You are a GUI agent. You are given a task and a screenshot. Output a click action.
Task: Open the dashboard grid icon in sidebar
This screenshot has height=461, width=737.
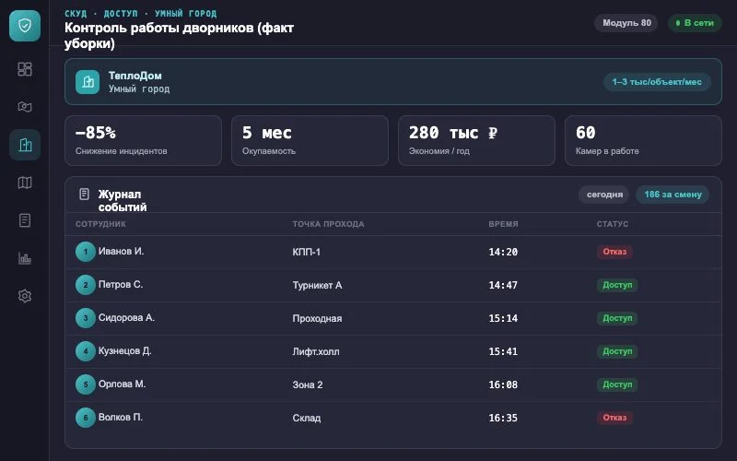pyautogui.click(x=25, y=69)
